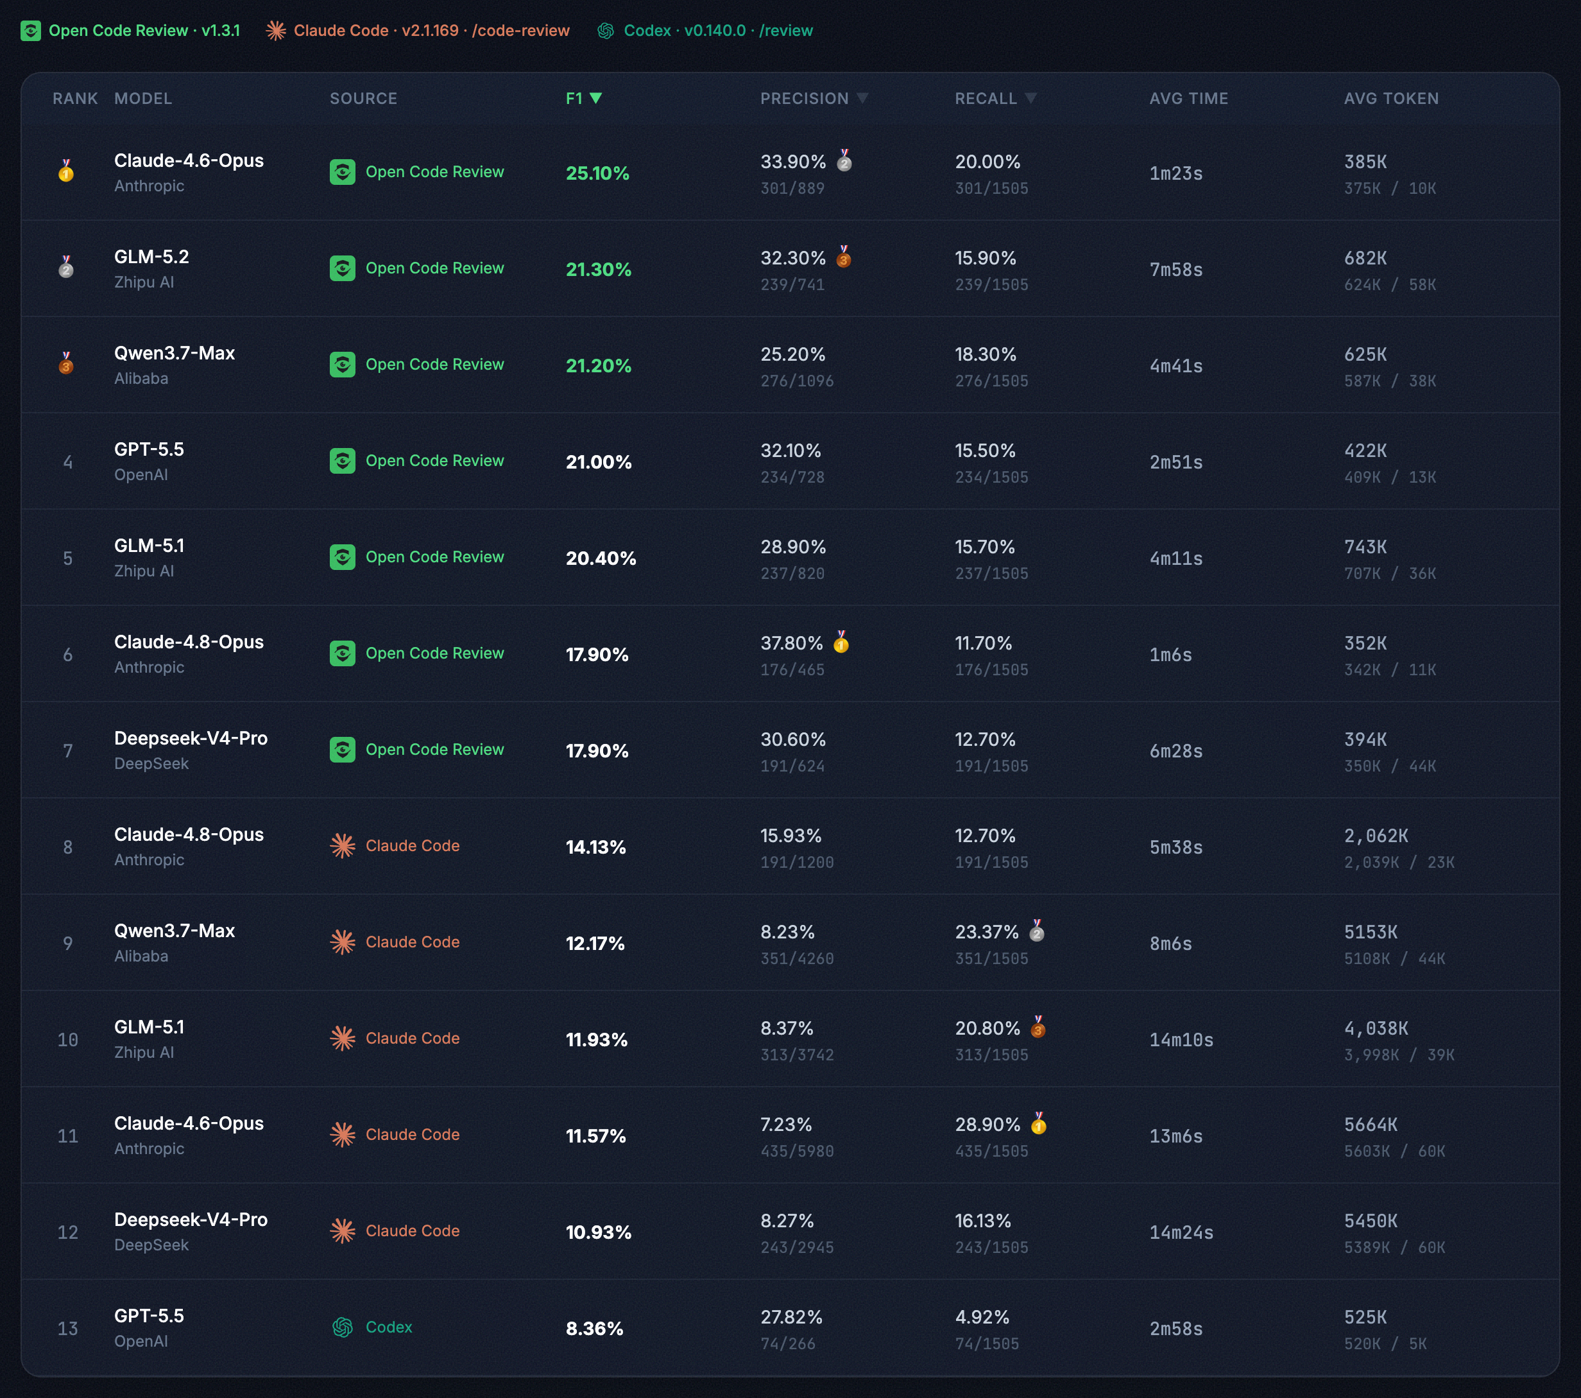Click the average token value '5664K'
Image resolution: width=1581 pixels, height=1398 pixels.
[x=1371, y=1125]
